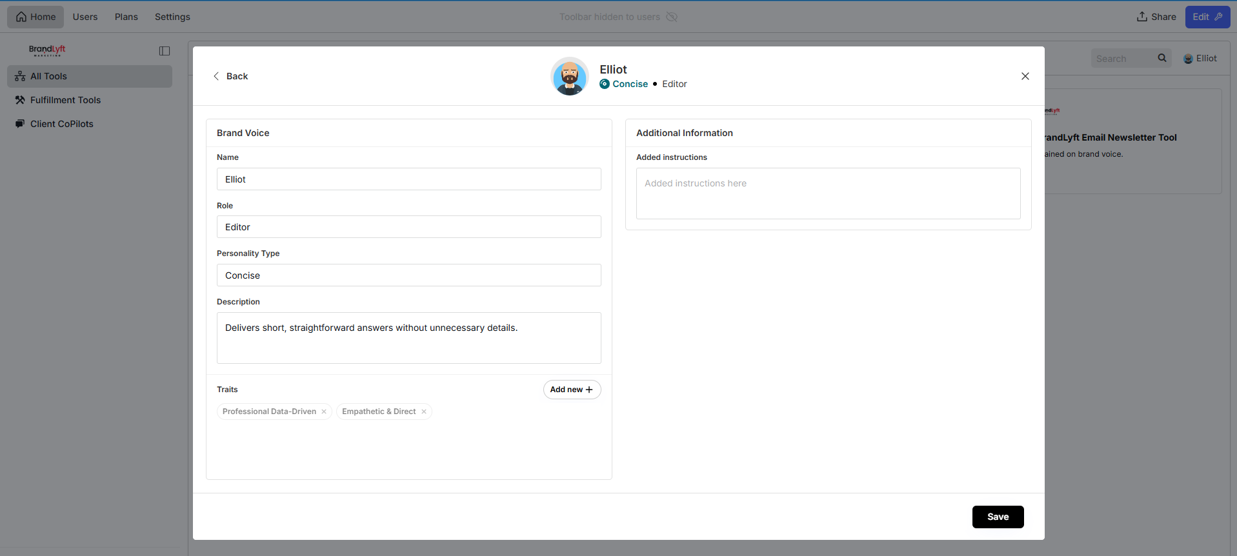
Task: Remove the Empathetic & Direct trait tag
Action: pos(424,412)
